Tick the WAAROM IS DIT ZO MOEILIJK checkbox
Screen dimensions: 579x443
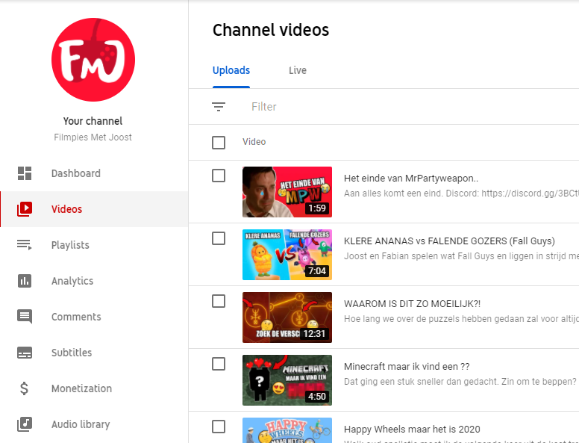(219, 301)
